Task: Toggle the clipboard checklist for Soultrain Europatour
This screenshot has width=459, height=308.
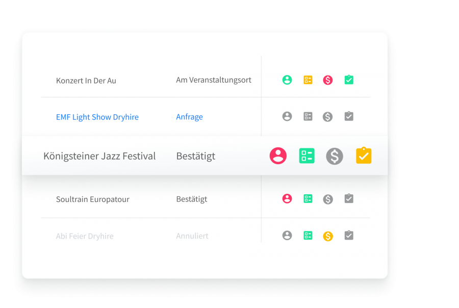Action: pyautogui.click(x=349, y=199)
